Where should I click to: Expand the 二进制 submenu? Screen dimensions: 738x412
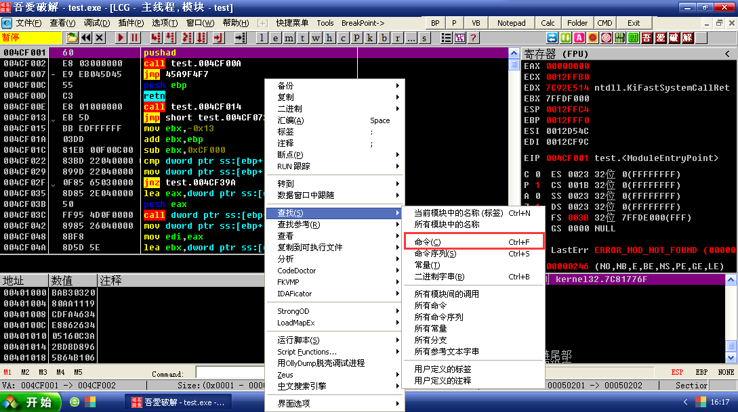click(x=335, y=108)
